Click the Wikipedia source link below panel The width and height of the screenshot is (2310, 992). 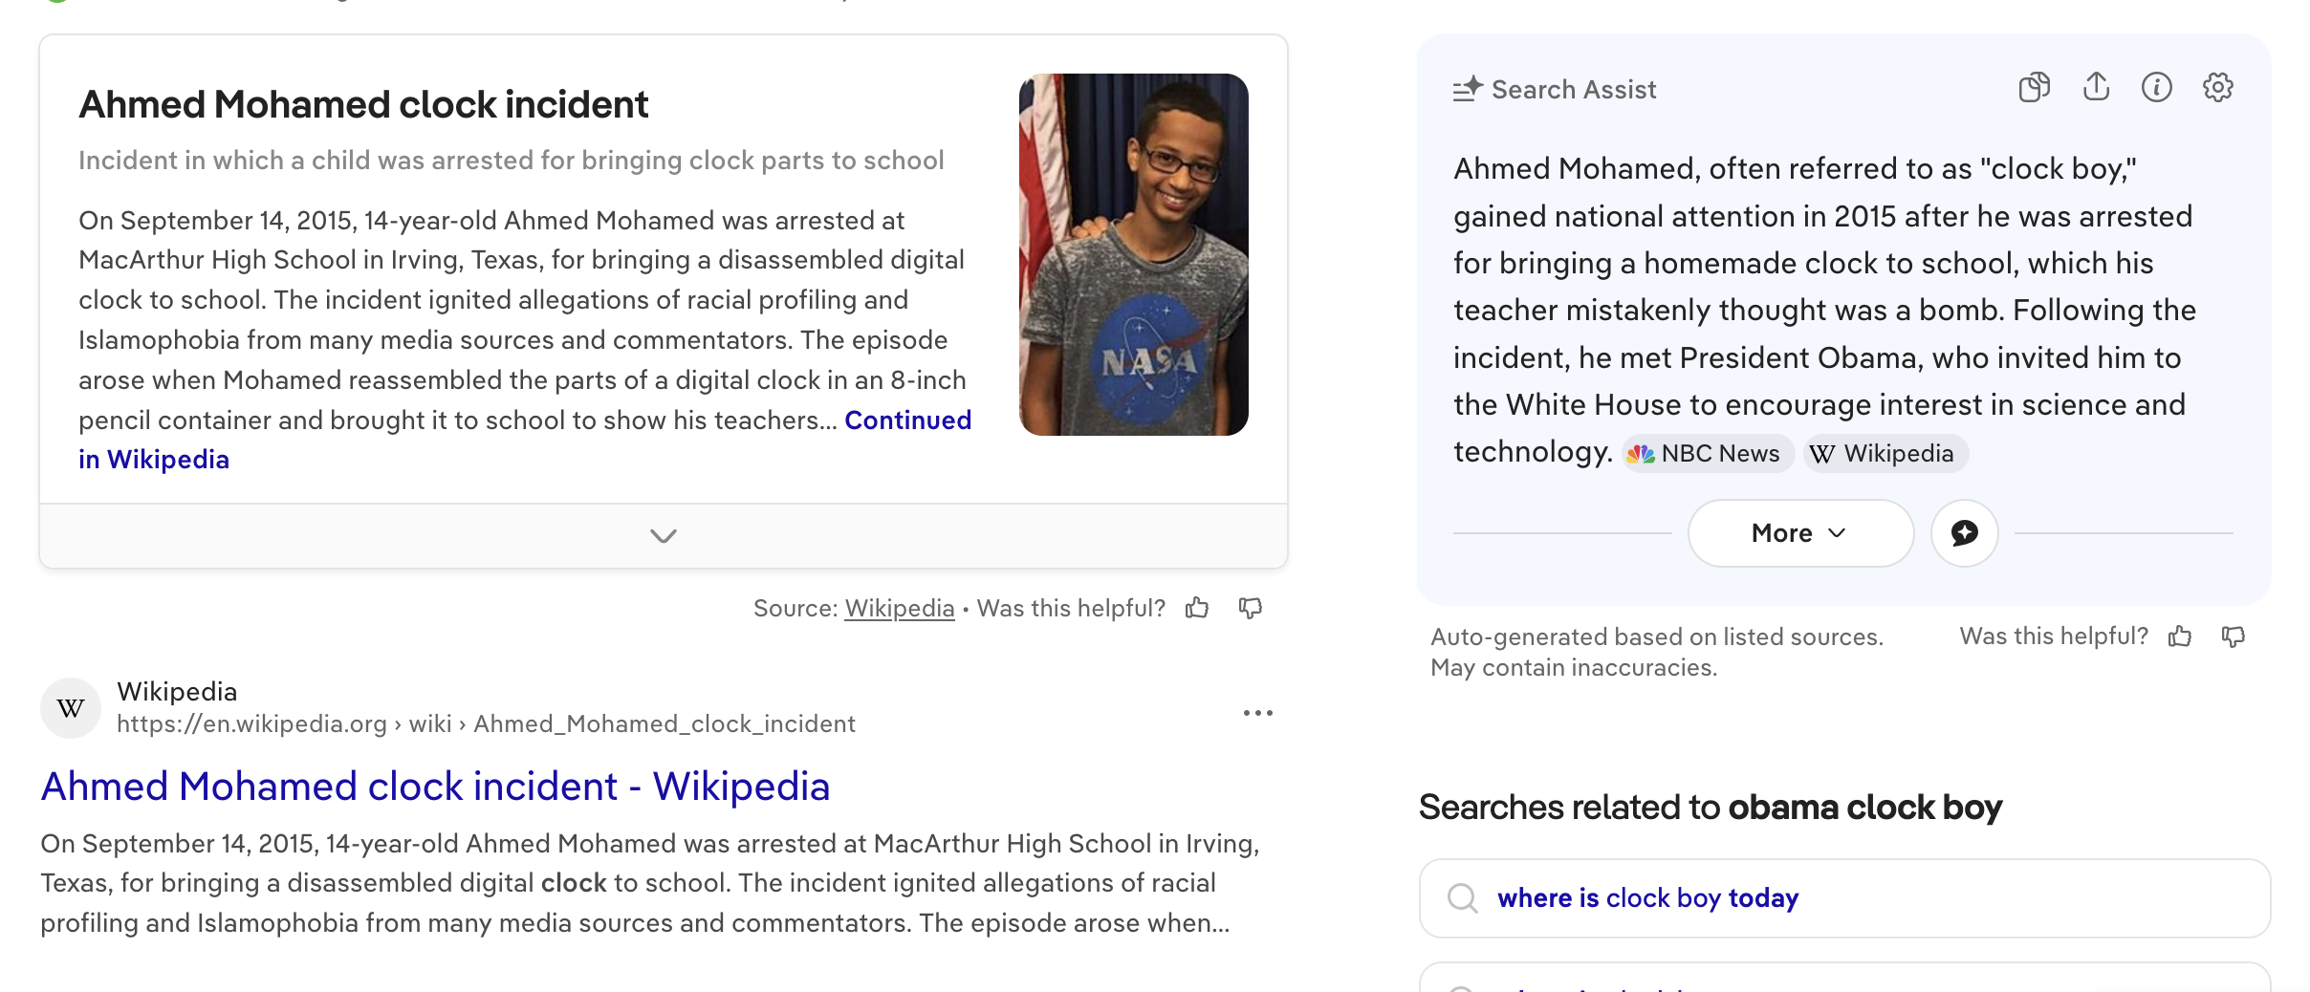(x=899, y=609)
